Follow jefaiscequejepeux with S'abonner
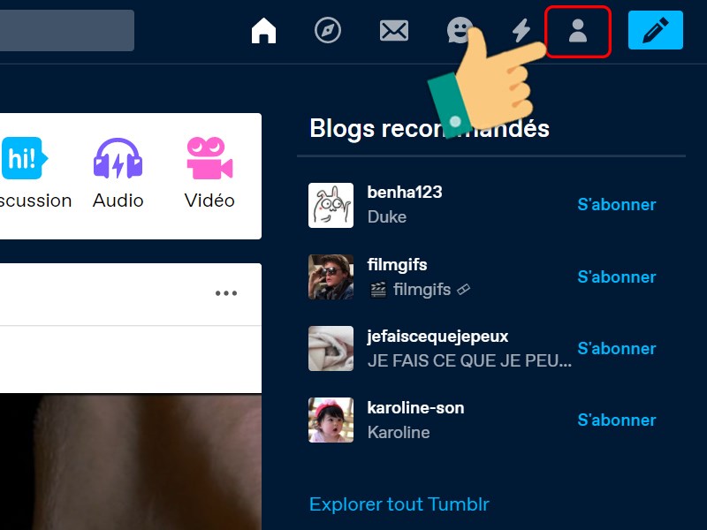707x530 pixels. click(616, 348)
